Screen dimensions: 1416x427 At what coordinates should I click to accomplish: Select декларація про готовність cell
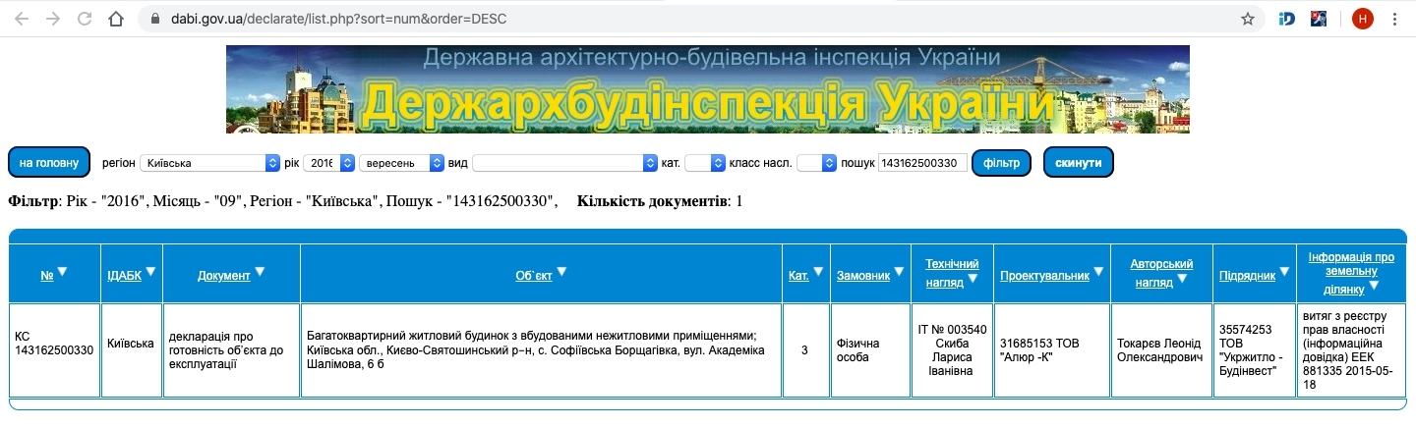point(231,350)
